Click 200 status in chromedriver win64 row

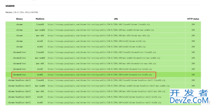click(x=193, y=75)
